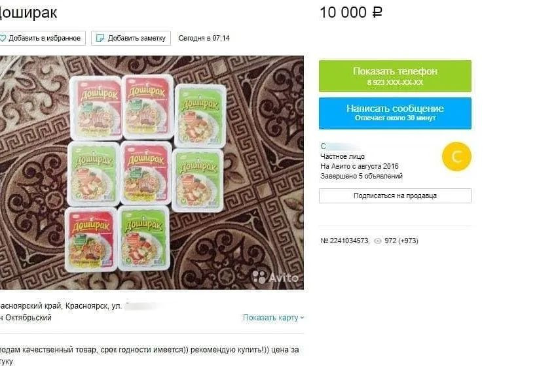Click the Доширак listing title
Image resolution: width=537 pixels, height=372 pixels.
click(28, 13)
